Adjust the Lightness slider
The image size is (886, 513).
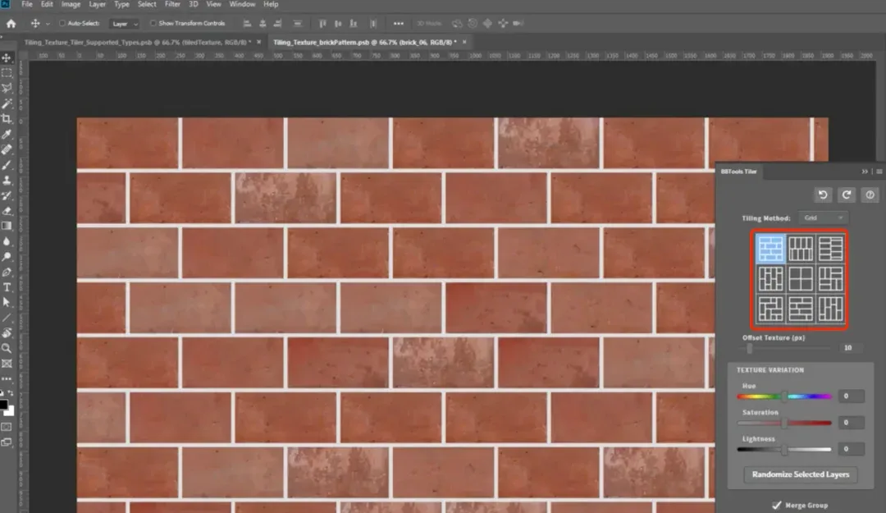[784, 449]
